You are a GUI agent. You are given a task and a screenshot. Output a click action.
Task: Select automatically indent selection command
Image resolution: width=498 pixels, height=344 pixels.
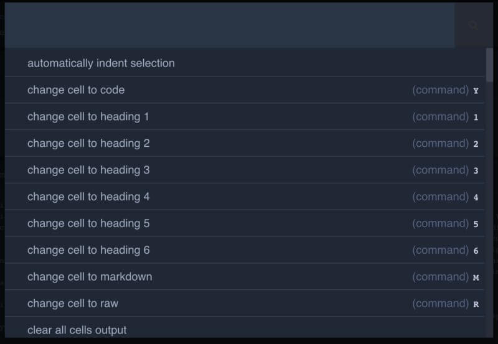[x=101, y=63]
